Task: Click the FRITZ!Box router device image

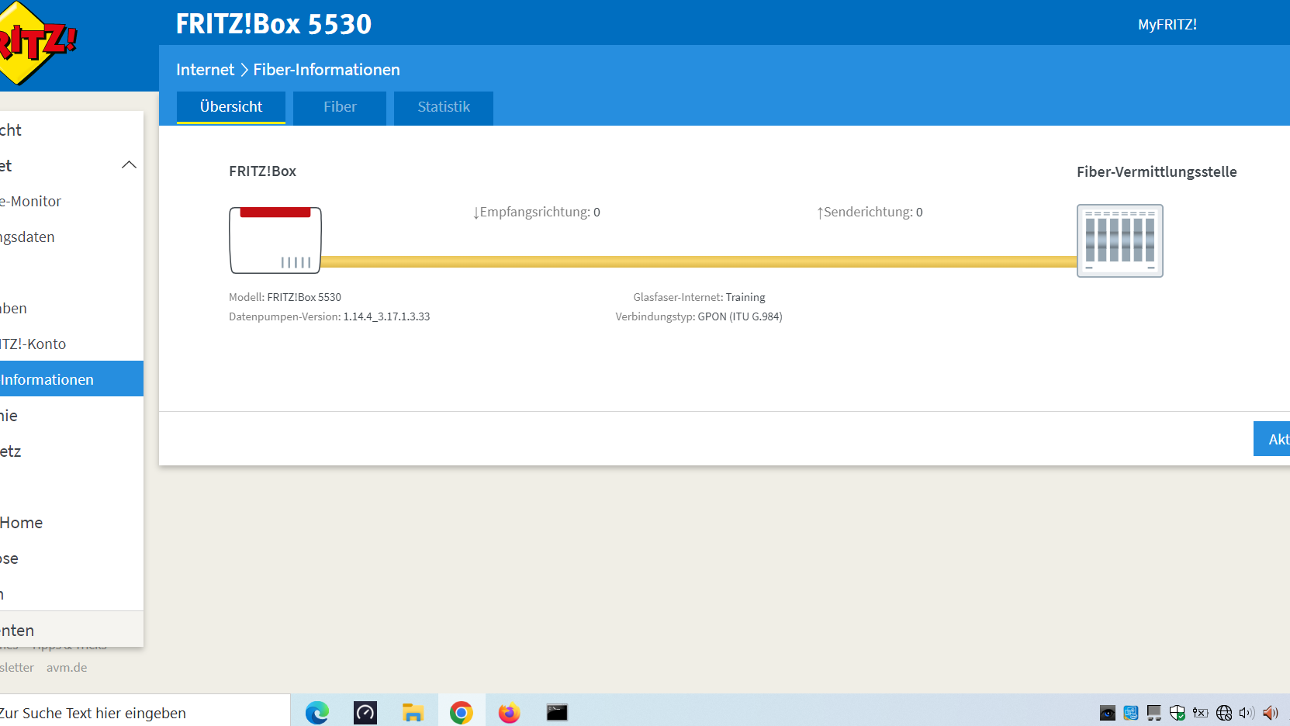Action: pos(275,240)
